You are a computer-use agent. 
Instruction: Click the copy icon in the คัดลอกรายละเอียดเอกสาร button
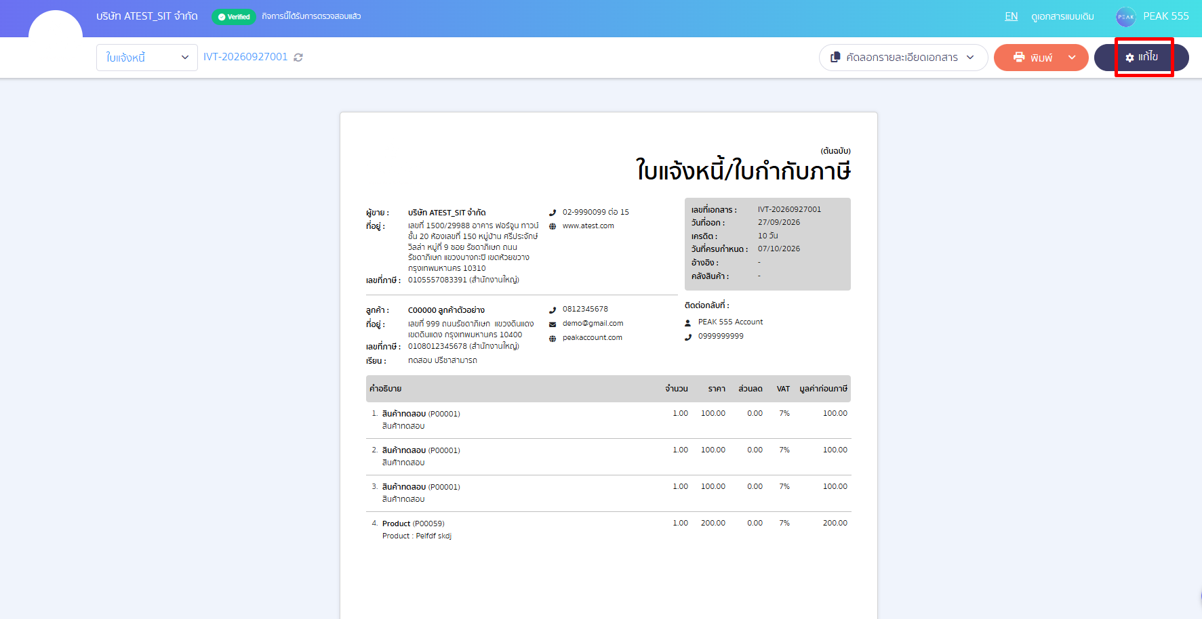[835, 58]
